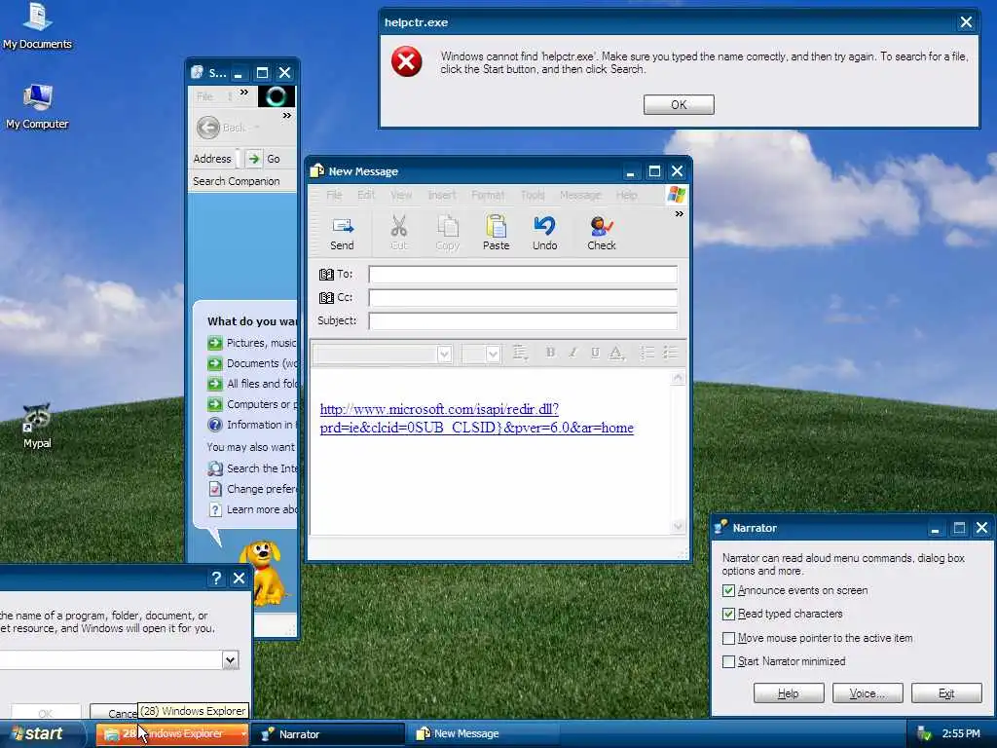
Task: Open My Computer desktop icon
Action: [x=37, y=107]
